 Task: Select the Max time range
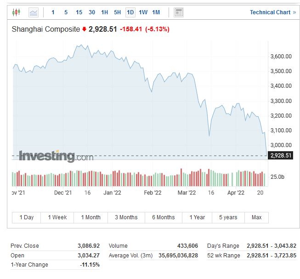256,217
